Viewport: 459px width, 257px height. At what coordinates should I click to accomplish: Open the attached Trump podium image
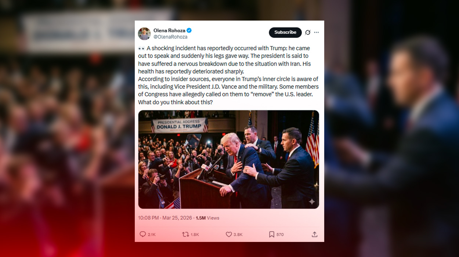pos(228,159)
